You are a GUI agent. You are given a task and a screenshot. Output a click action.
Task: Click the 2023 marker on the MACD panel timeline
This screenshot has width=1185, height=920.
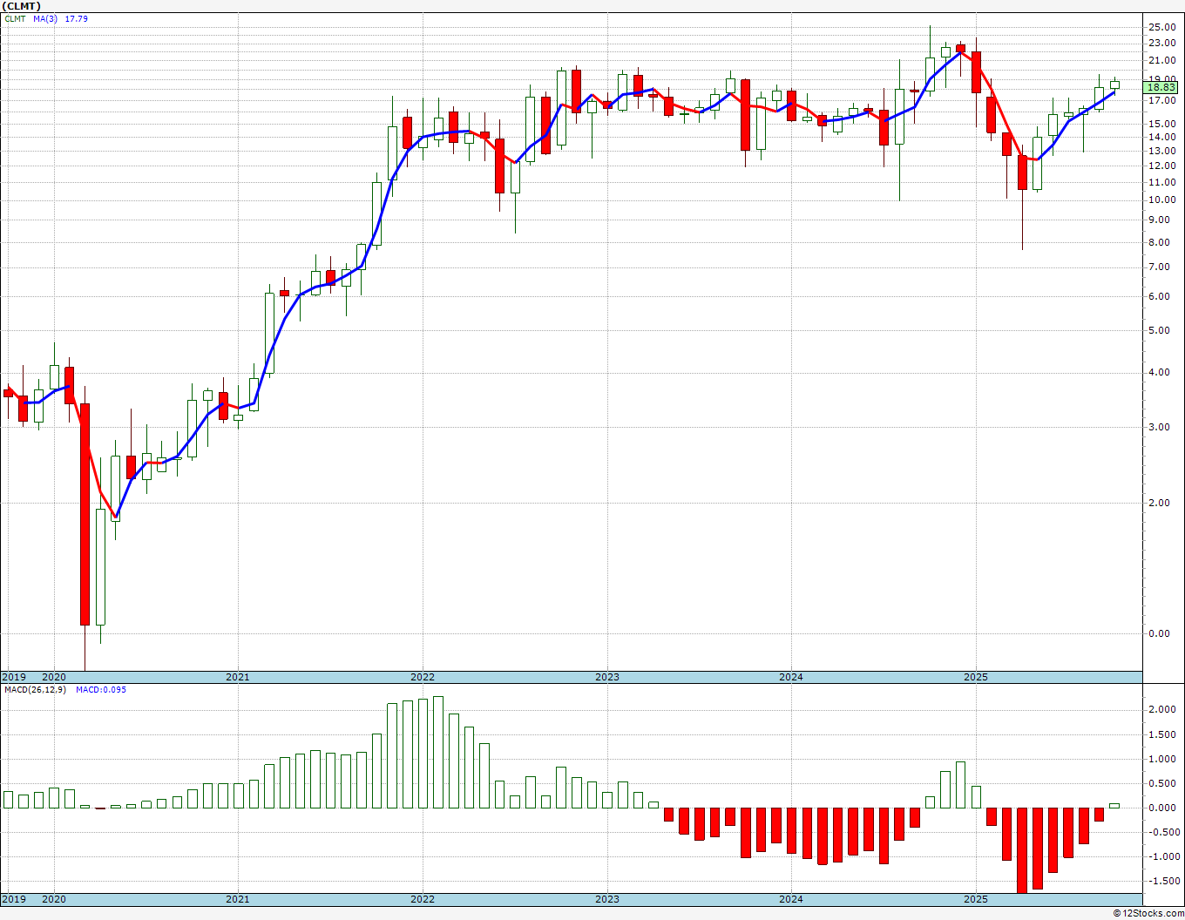pyautogui.click(x=607, y=899)
